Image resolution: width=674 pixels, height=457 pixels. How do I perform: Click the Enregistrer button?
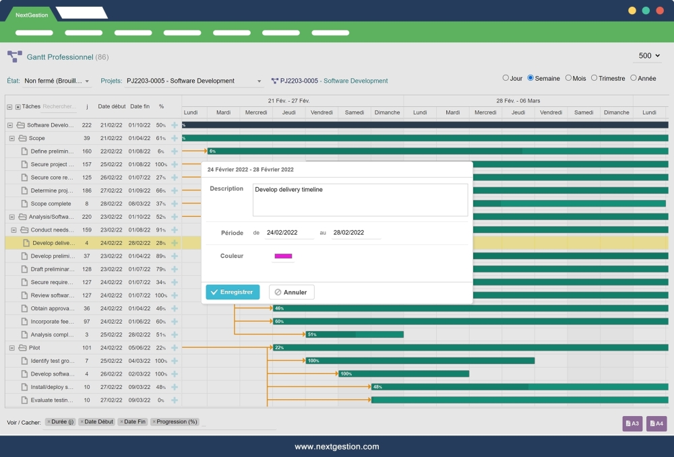(x=232, y=292)
